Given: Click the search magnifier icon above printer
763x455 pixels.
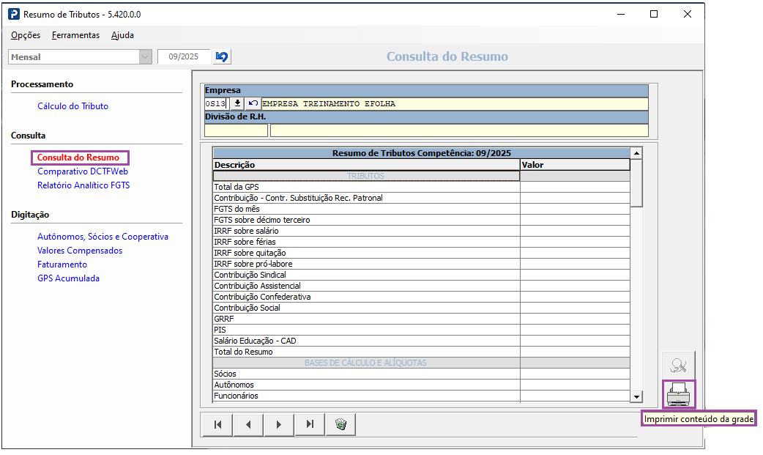Looking at the screenshot, I should (x=679, y=365).
